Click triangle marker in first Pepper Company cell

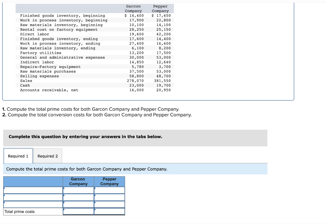click(95, 188)
